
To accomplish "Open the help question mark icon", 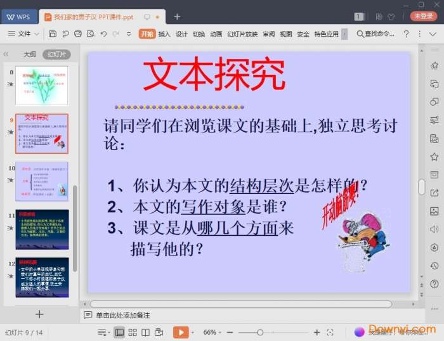I will 407,34.
